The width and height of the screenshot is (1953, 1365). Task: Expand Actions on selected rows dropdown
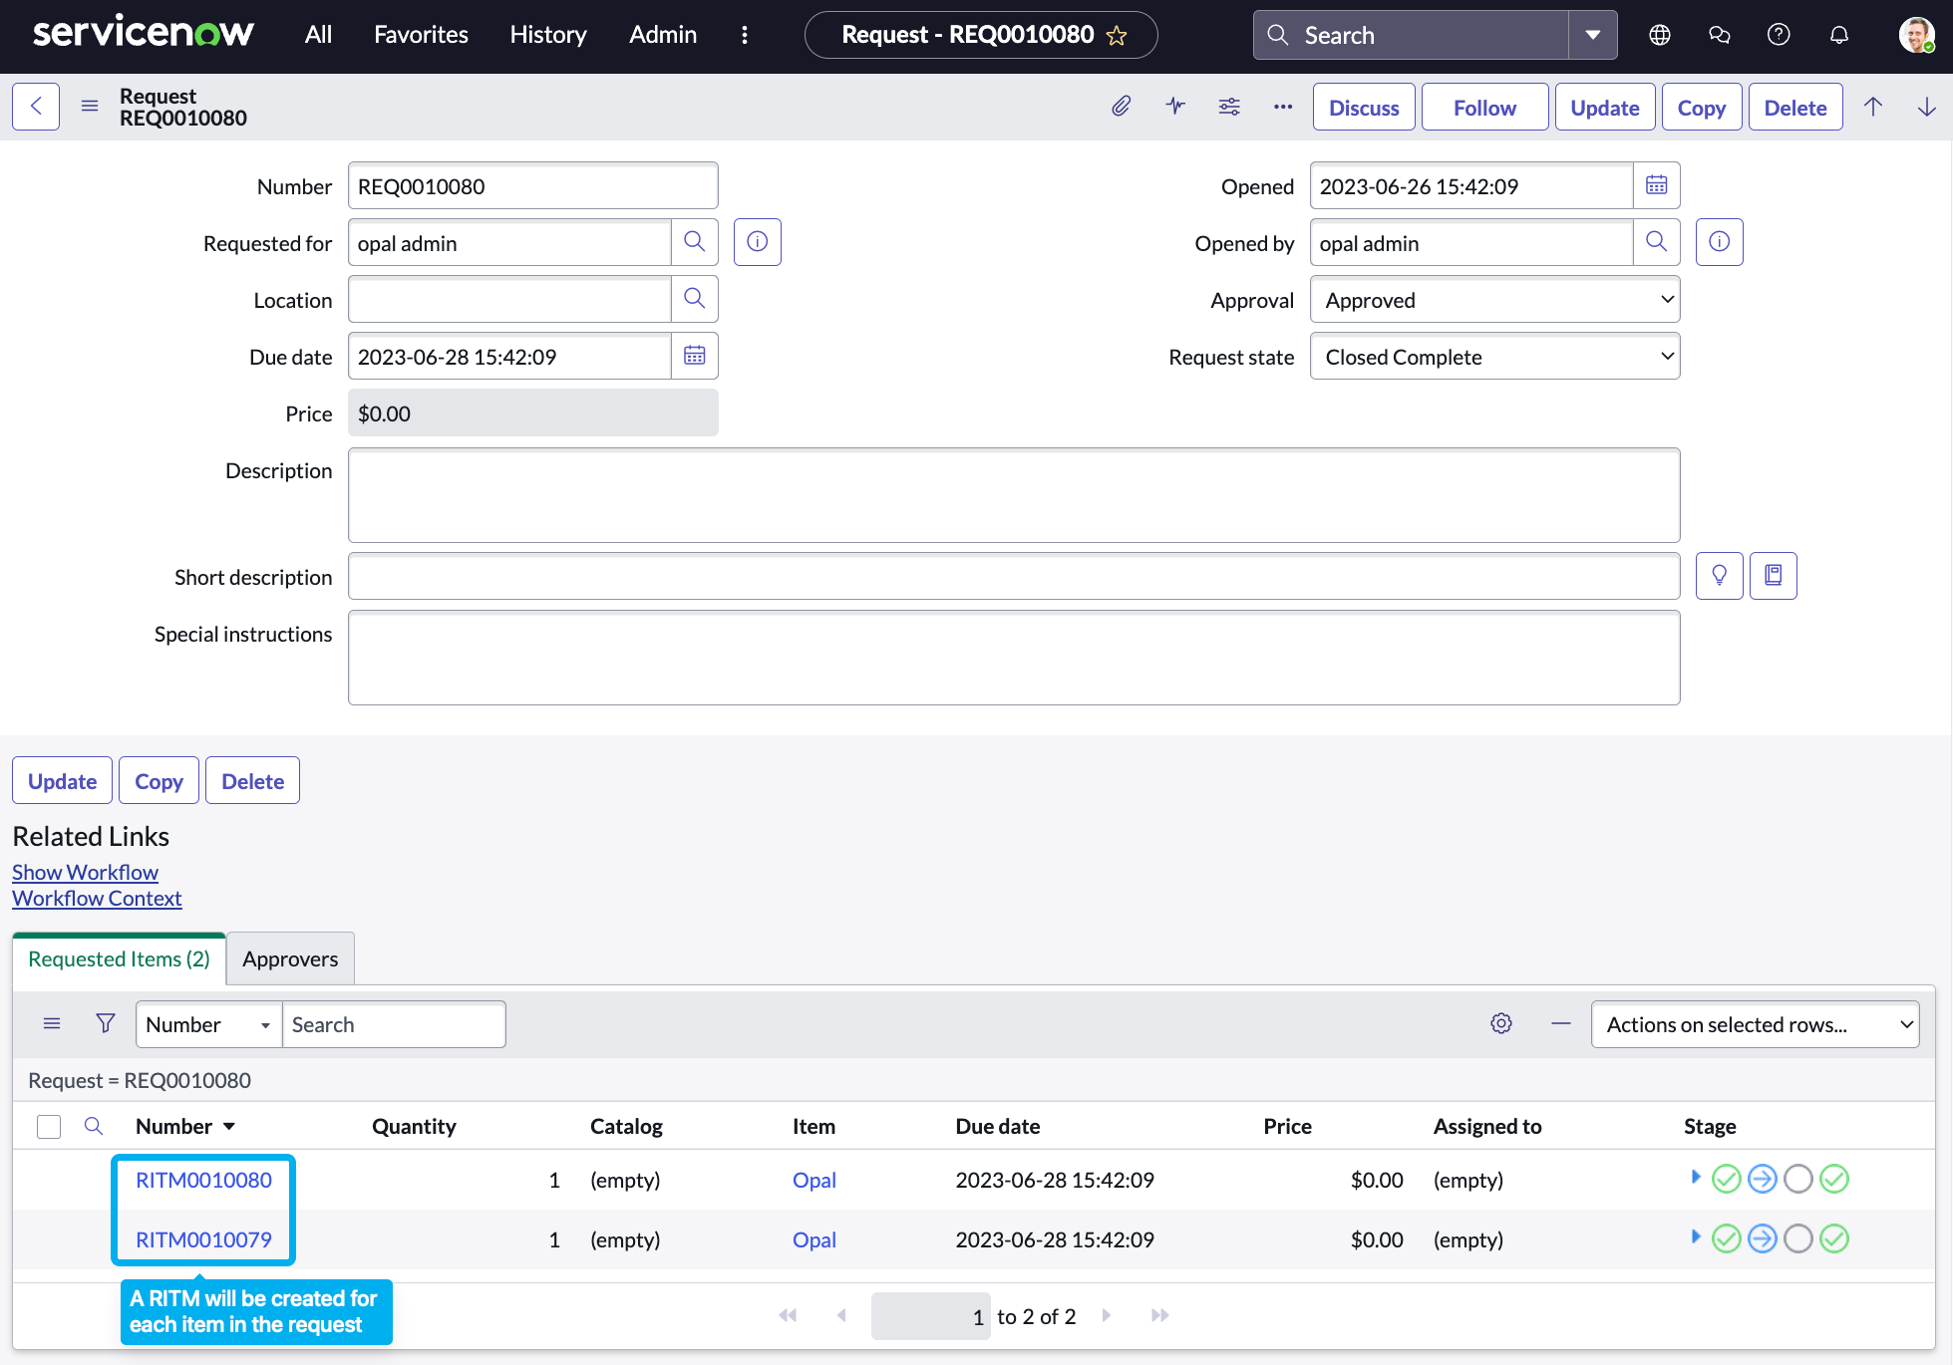[x=1755, y=1024]
